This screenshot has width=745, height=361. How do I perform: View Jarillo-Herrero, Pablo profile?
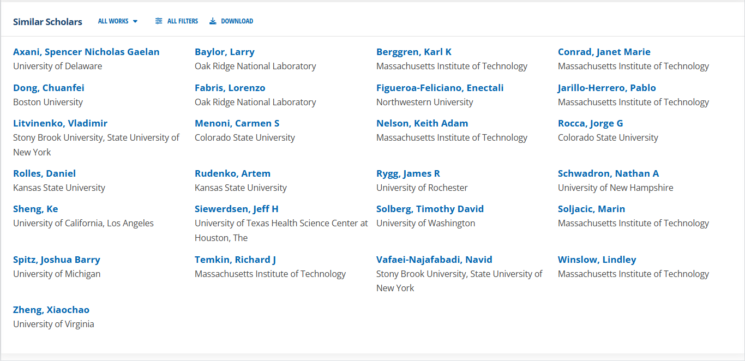[607, 88]
